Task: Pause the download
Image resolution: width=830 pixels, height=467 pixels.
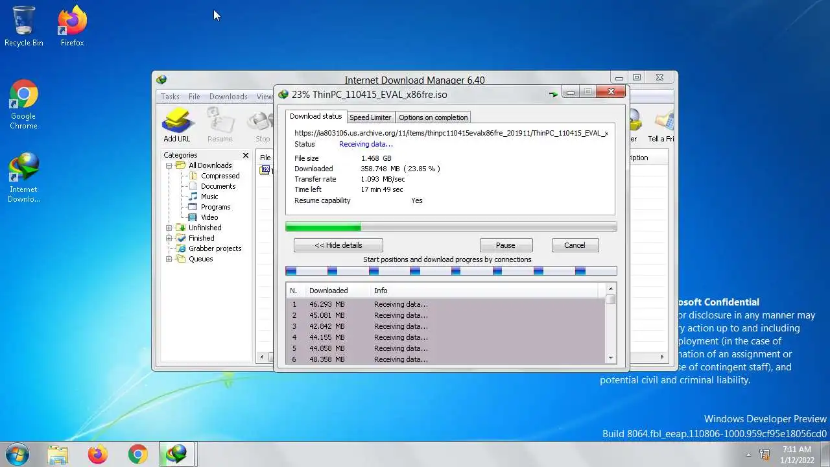Action: [x=506, y=245]
